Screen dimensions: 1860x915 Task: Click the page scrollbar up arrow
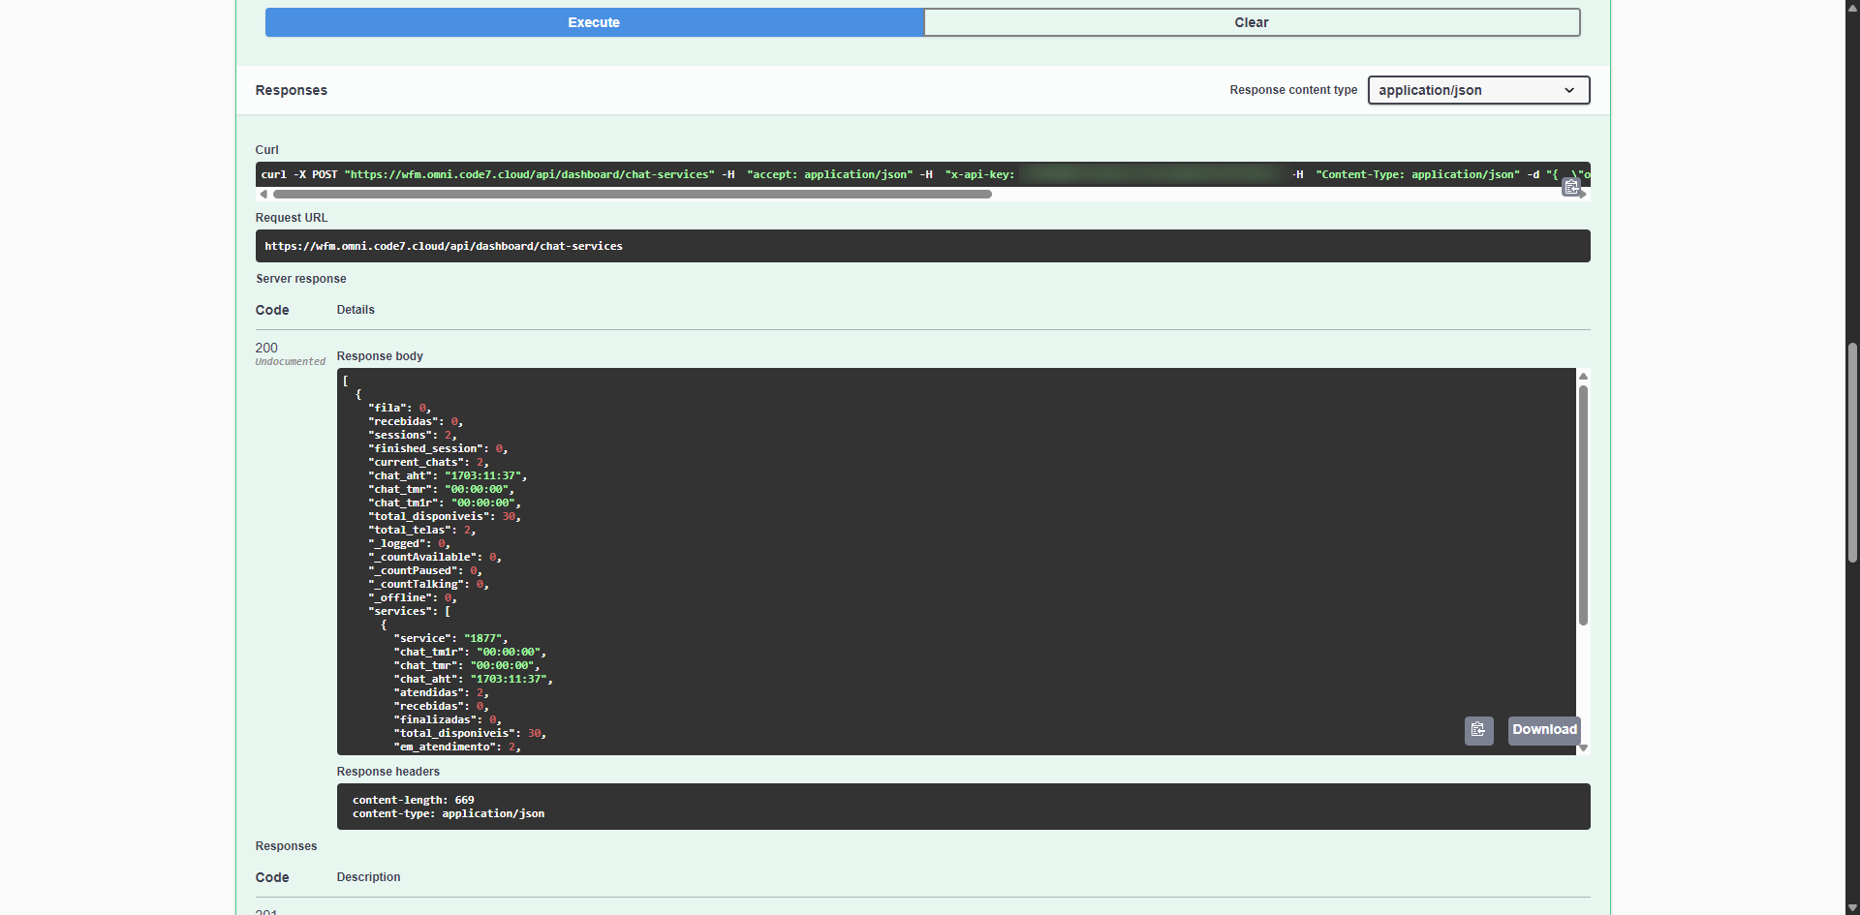click(1852, 7)
